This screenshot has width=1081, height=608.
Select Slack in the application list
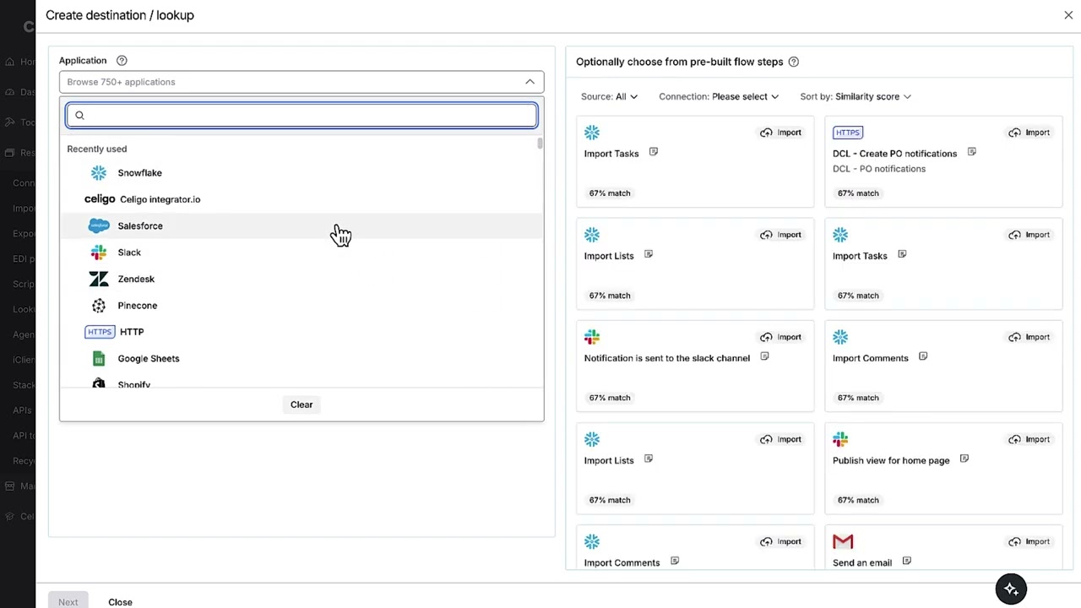301,252
